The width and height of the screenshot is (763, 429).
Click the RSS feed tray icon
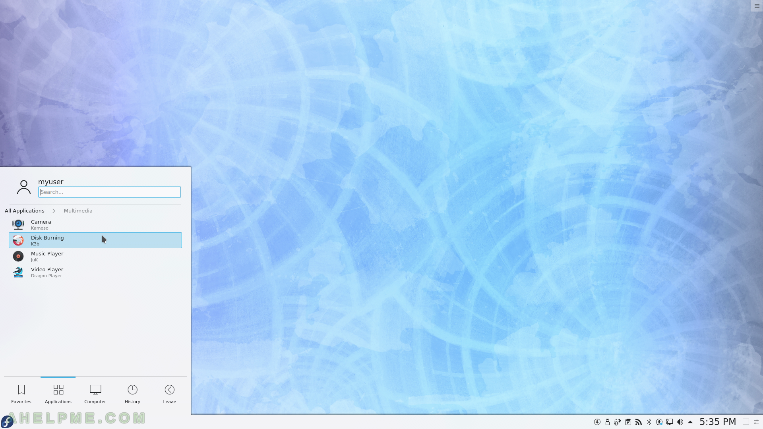point(639,422)
